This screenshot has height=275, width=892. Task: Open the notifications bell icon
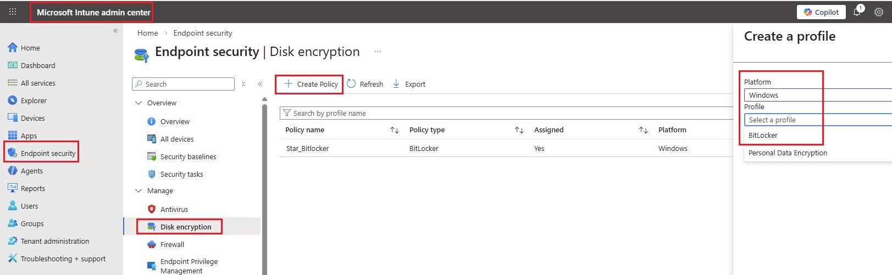coord(857,12)
